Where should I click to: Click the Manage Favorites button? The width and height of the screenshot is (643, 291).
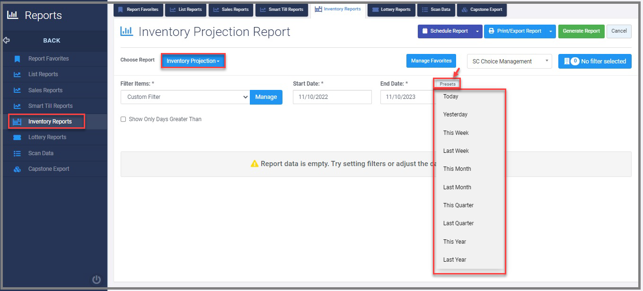[431, 61]
